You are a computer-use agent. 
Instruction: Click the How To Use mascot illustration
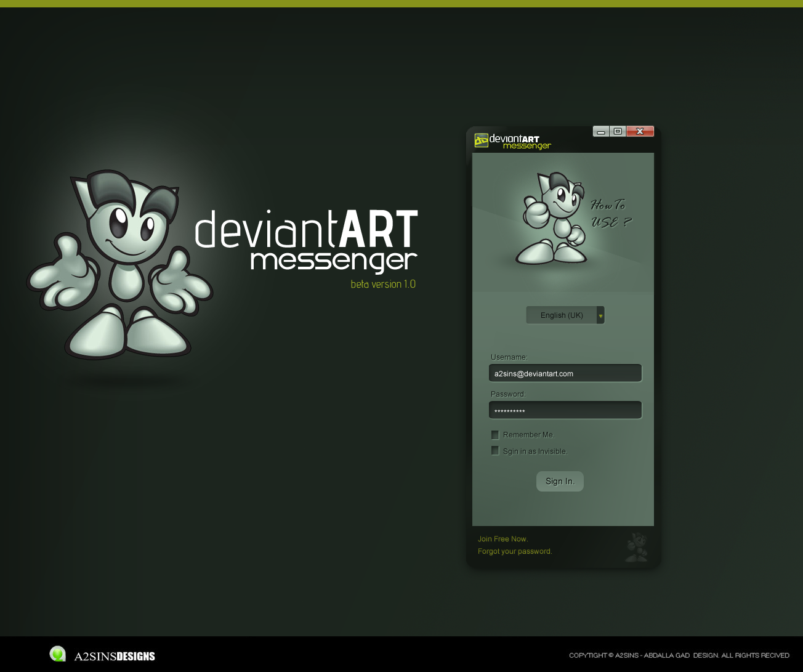(x=551, y=218)
